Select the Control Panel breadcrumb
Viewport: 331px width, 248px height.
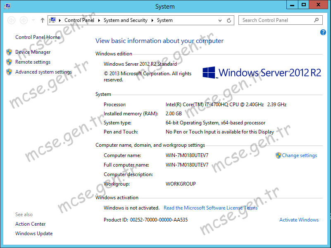click(x=79, y=20)
